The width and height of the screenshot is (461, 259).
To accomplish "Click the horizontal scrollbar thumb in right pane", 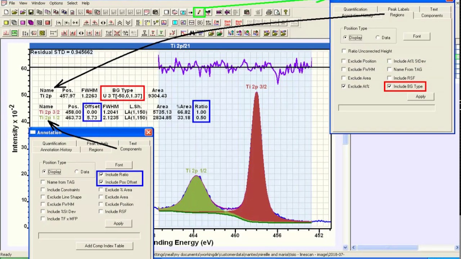I will [x=387, y=247].
